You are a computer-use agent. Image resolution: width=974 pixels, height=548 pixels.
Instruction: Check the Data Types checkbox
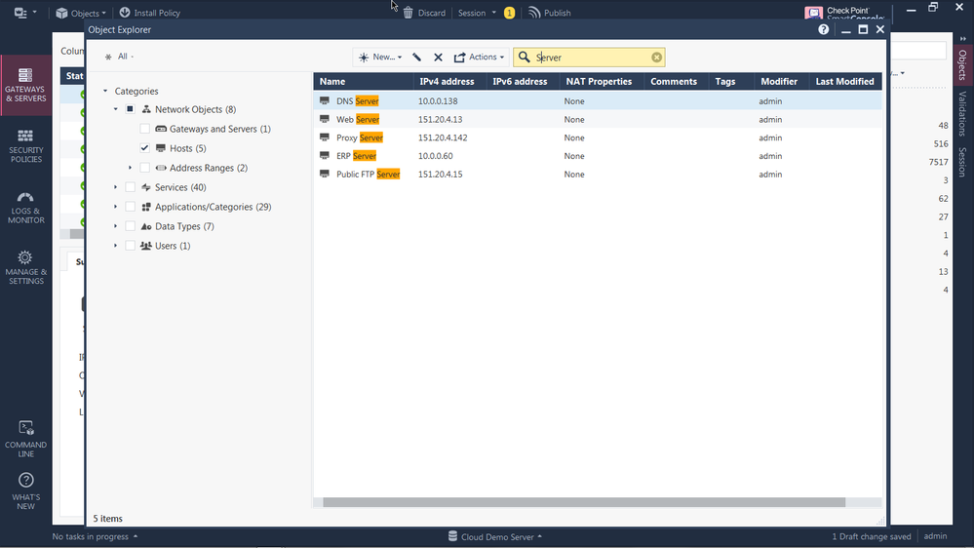pos(130,226)
